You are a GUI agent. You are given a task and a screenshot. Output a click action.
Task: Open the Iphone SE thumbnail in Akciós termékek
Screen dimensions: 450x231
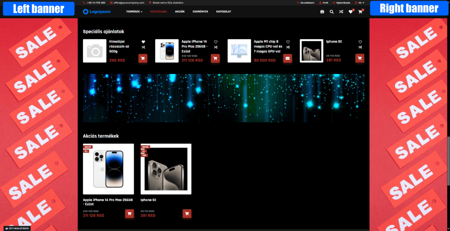tap(166, 169)
